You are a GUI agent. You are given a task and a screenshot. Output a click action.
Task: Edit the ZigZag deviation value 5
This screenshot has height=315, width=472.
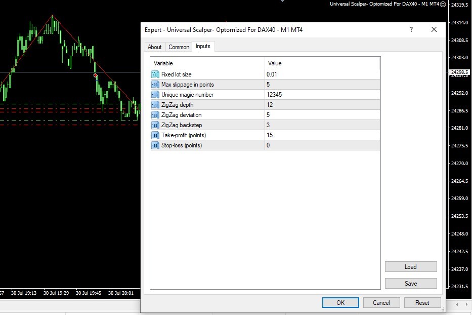(x=322, y=115)
